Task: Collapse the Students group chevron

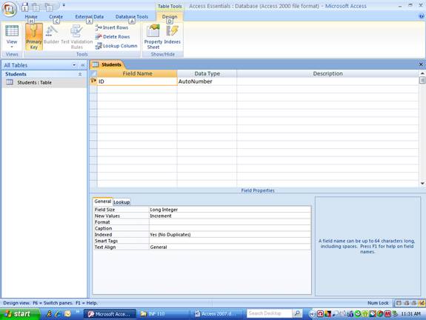Action: tap(80, 74)
